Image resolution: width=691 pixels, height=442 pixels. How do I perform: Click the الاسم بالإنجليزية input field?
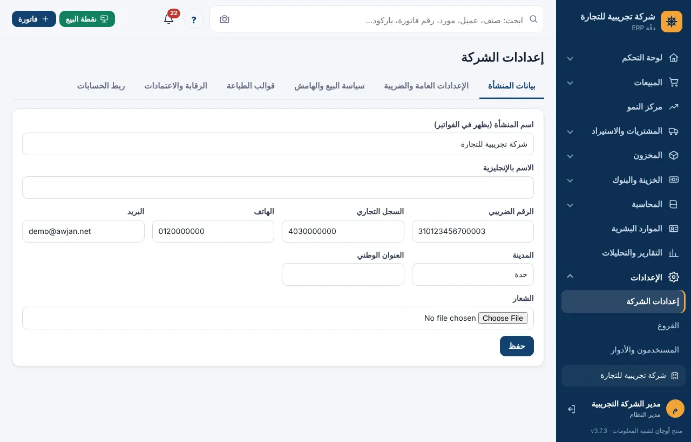pos(278,188)
